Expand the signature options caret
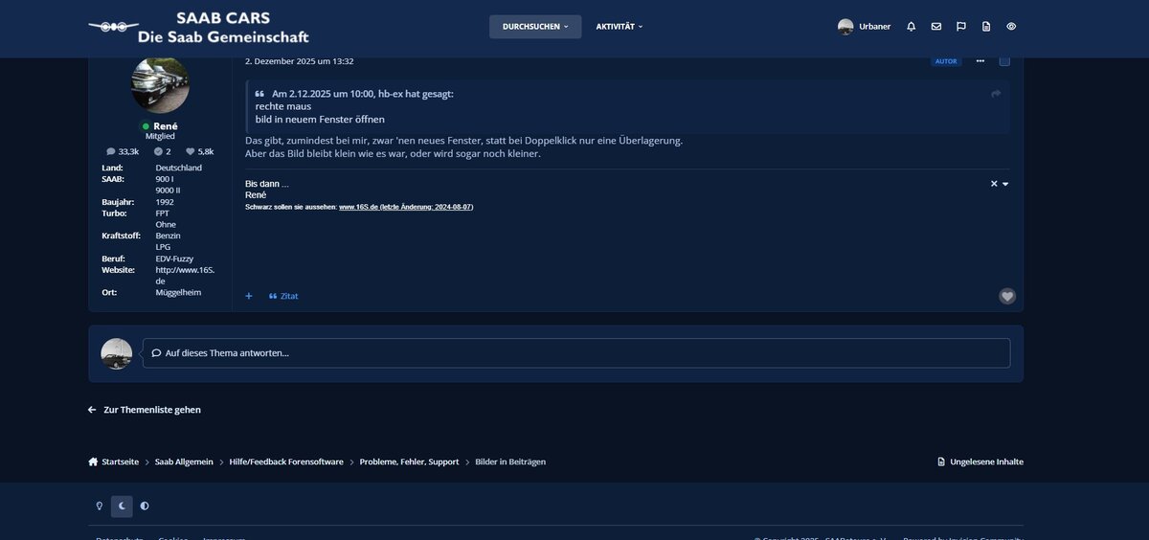Screen dimensions: 1149x540 (1005, 184)
